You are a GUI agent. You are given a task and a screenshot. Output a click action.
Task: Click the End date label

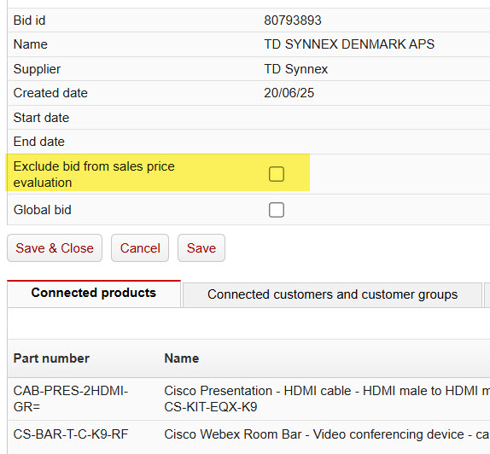39,142
